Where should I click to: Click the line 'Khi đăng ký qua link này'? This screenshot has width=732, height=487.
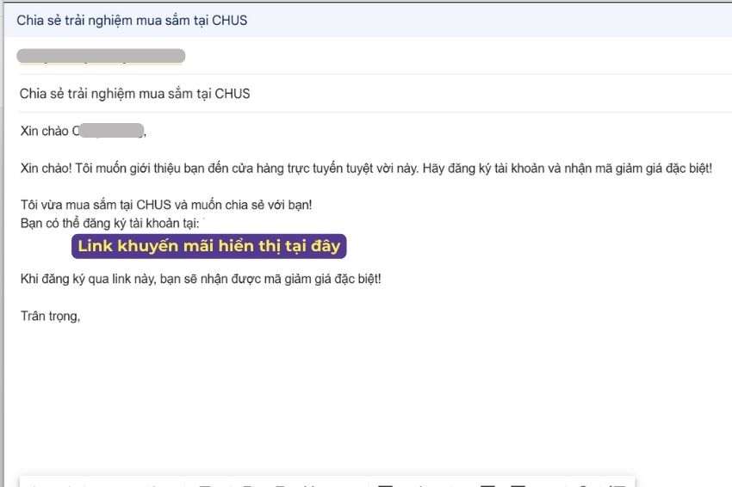tap(201, 279)
